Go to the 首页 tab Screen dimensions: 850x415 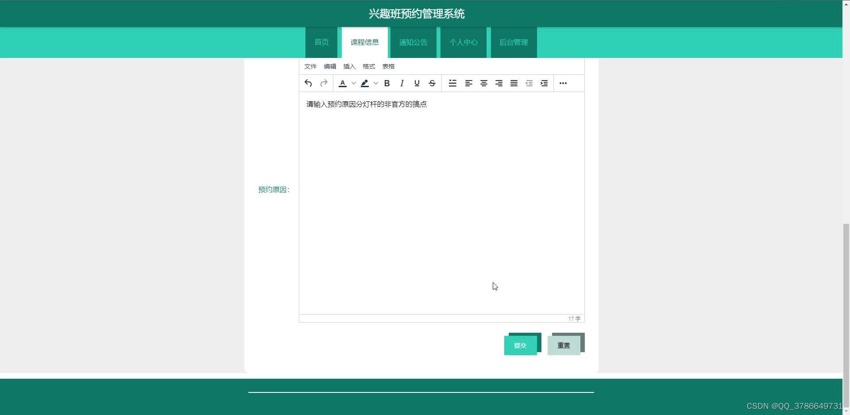321,42
